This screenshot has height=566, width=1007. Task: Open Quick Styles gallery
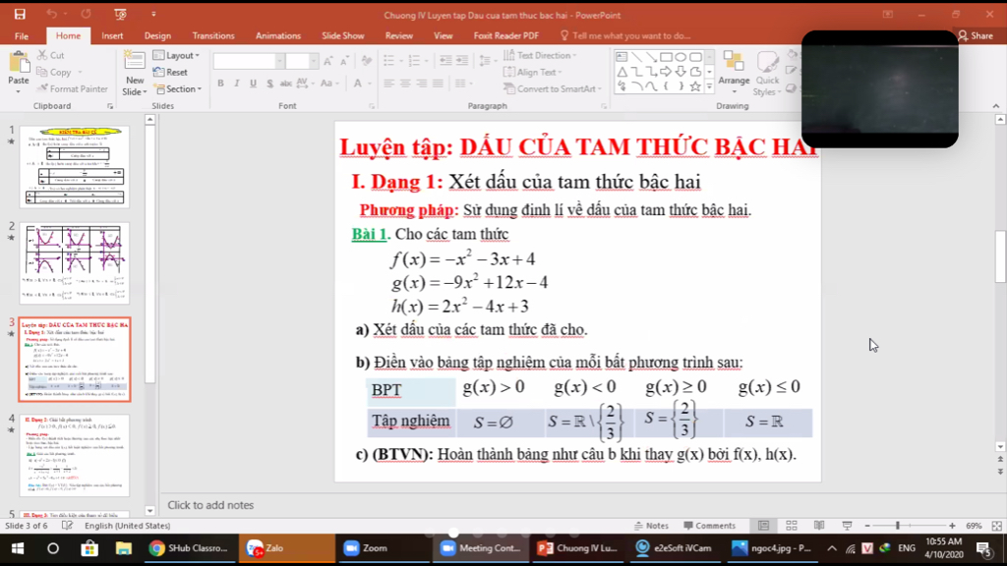767,73
